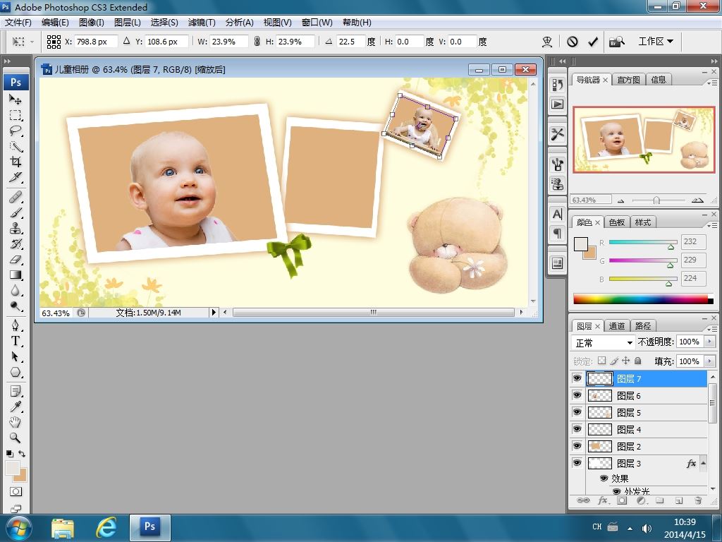Collapse effects arrow on 图层 3

pyautogui.click(x=704, y=464)
